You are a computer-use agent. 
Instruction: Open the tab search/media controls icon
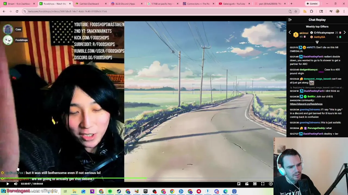click(331, 11)
